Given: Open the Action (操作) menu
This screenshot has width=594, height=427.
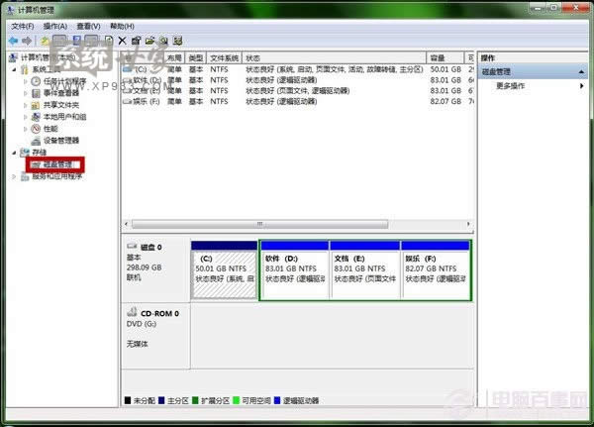Looking at the screenshot, I should pos(54,25).
